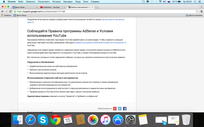Open the Сервисы apps shortcut
The image size is (204, 127).
(x=6, y=15)
